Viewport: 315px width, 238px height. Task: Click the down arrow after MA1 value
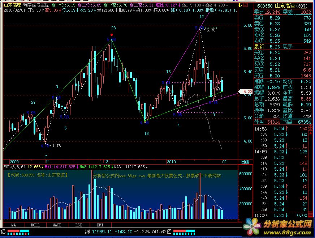coord(78,167)
